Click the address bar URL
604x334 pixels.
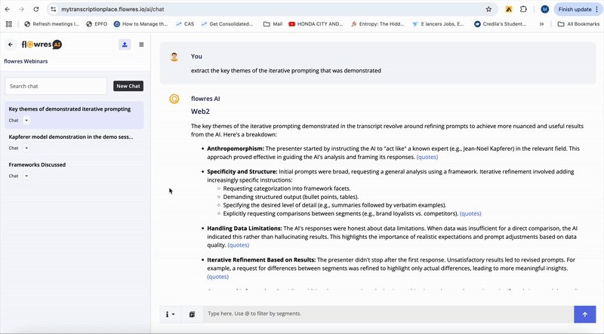pos(112,9)
